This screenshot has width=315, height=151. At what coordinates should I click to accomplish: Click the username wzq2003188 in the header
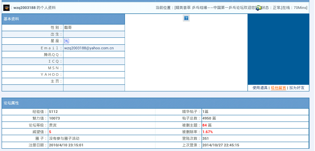(24, 8)
